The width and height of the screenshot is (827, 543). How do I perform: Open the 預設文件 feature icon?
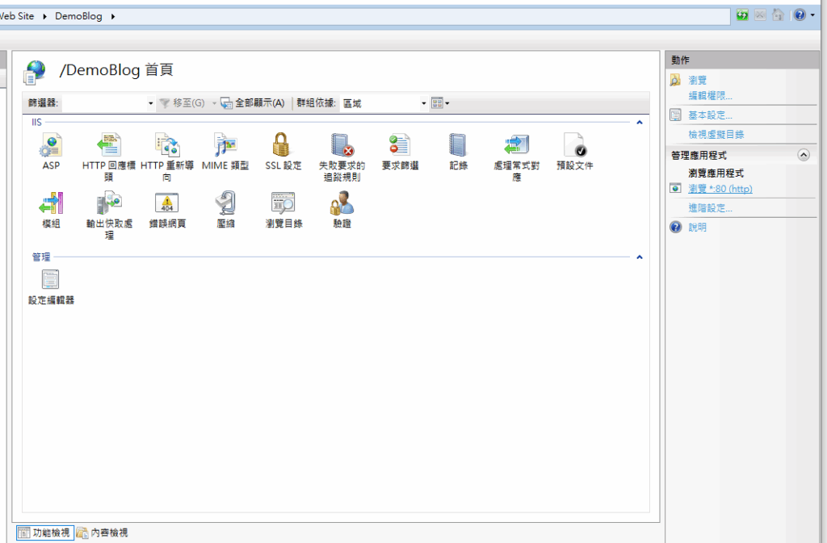click(x=574, y=146)
